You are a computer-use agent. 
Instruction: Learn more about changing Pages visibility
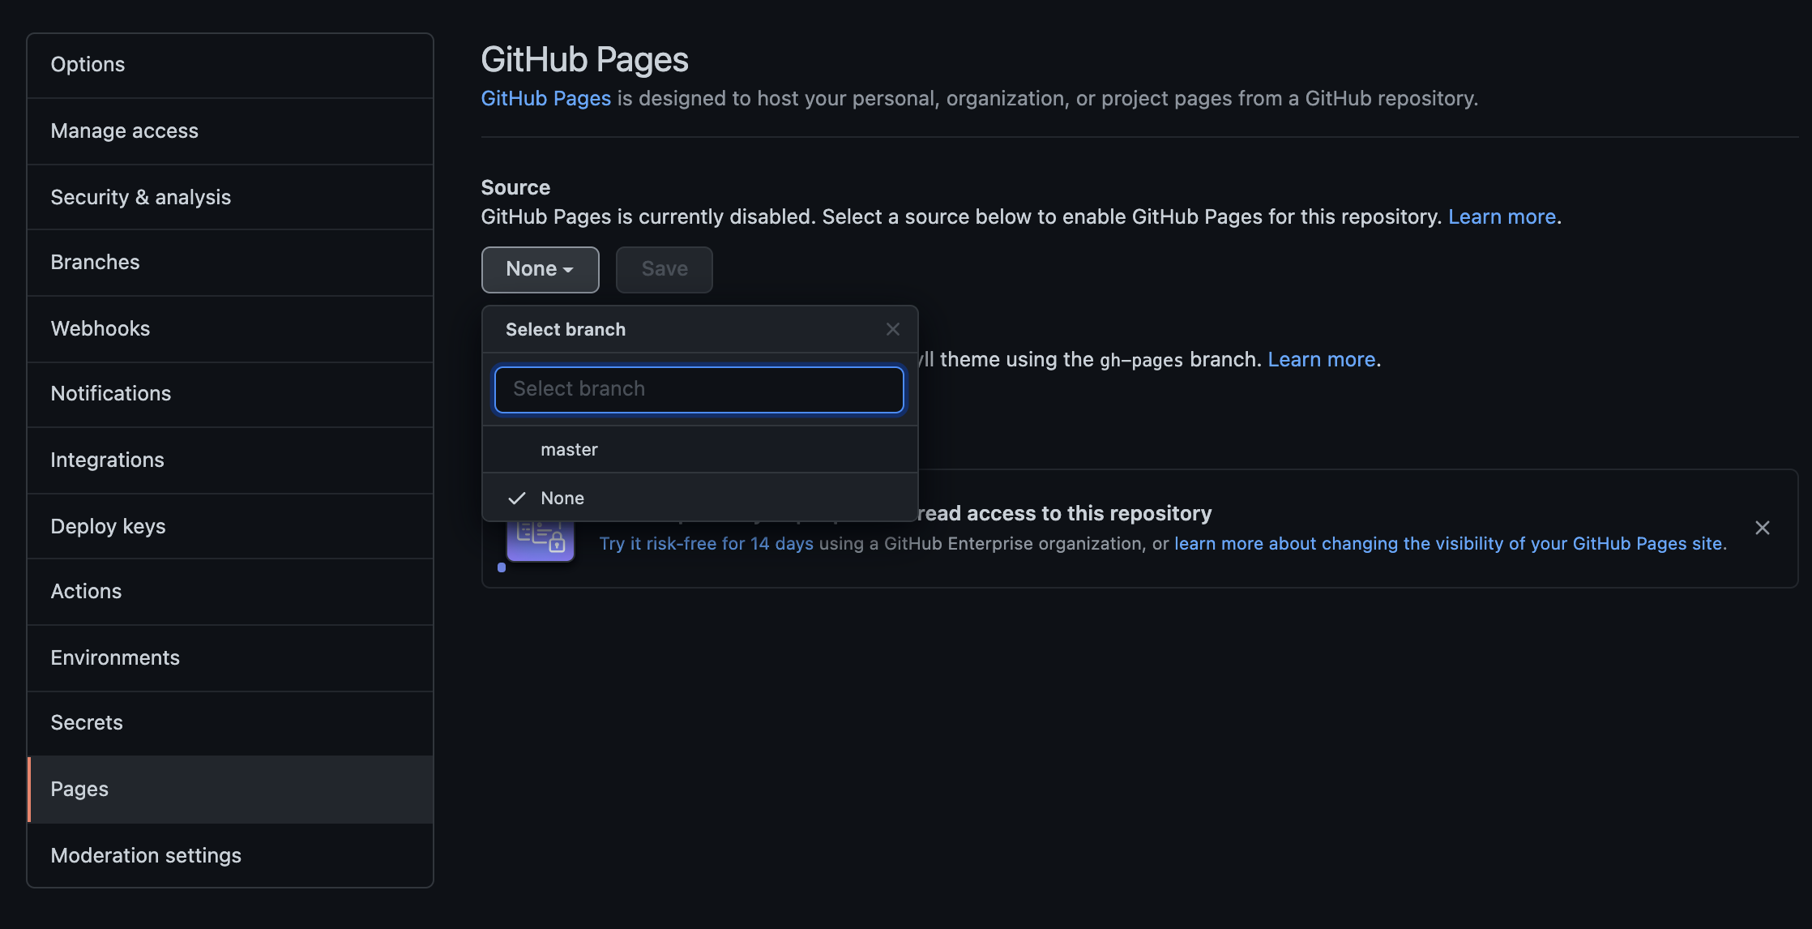pyautogui.click(x=1449, y=543)
